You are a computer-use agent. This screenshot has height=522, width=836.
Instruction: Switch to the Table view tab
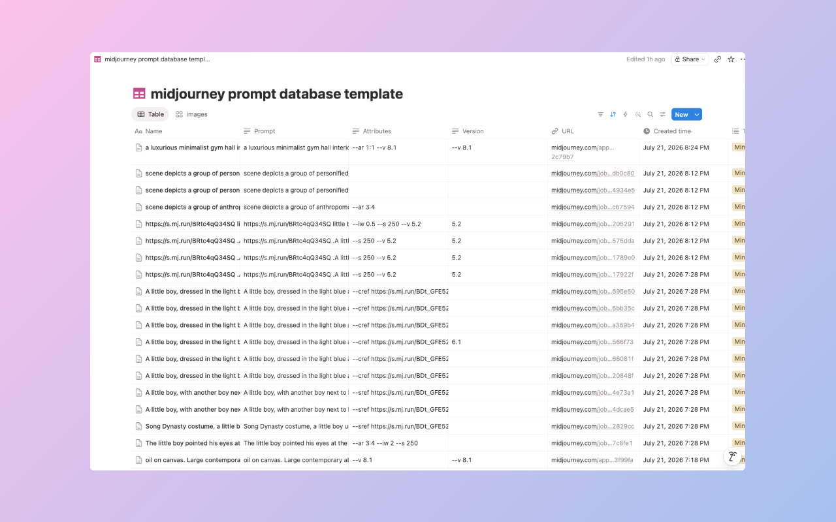coord(150,114)
